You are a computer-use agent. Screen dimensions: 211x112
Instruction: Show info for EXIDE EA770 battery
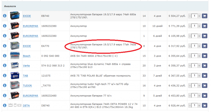5,46
